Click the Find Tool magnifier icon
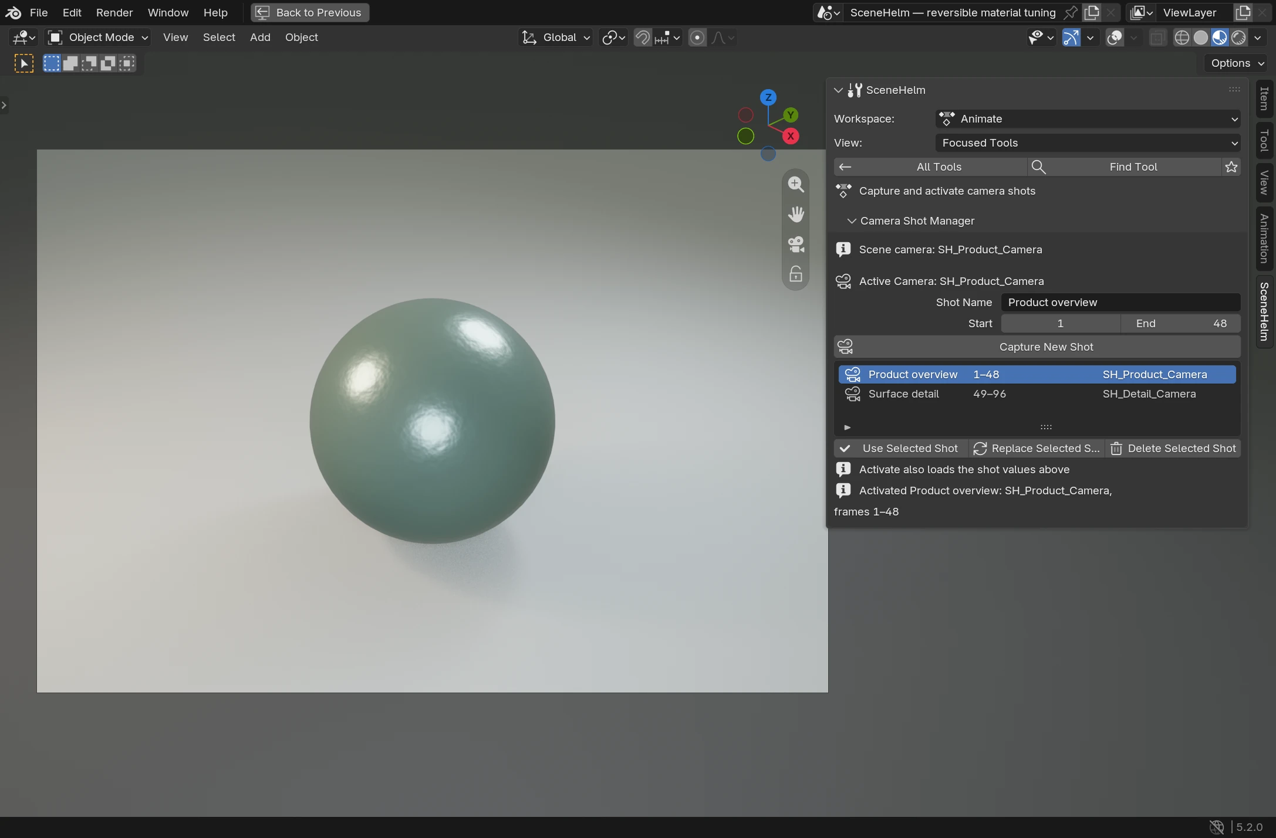The height and width of the screenshot is (838, 1276). tap(1038, 167)
